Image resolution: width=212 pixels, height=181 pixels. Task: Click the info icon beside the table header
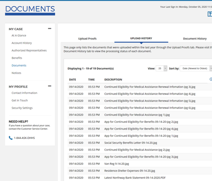coord(211,79)
